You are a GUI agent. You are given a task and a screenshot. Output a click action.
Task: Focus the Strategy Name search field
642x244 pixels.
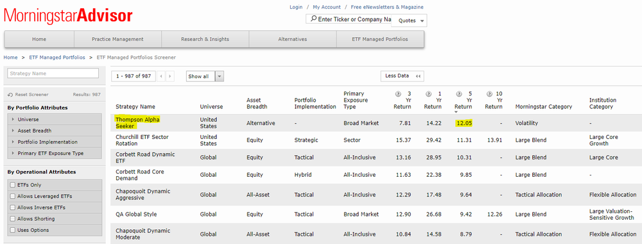53,74
